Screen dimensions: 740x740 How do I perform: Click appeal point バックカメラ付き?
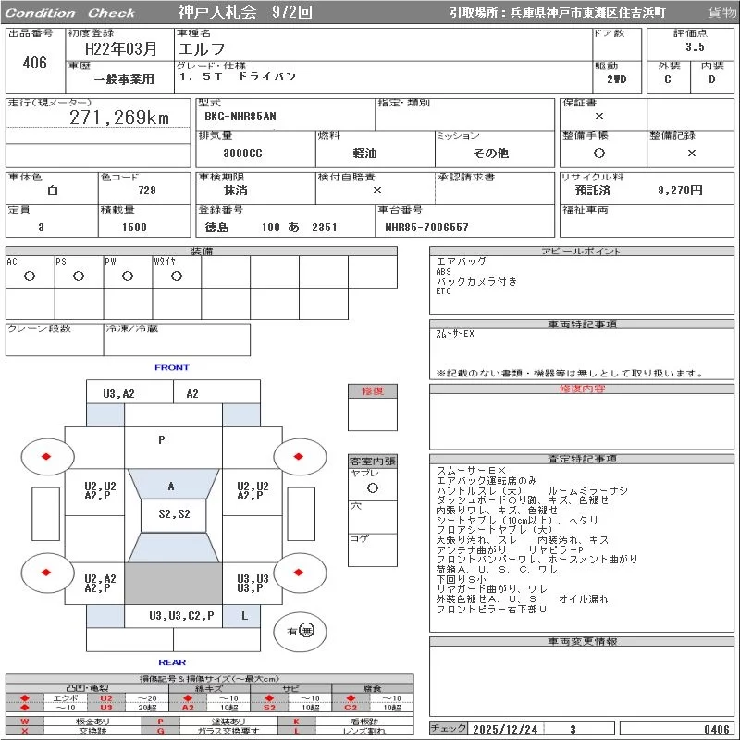pyautogui.click(x=476, y=282)
